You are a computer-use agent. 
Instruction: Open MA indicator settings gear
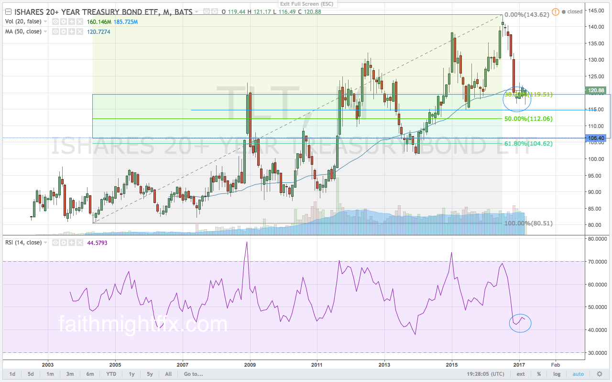pyautogui.click(x=64, y=32)
